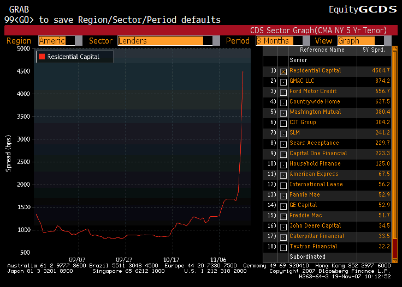
Task: Check the Freddie Mac checkbox
Action: pyautogui.click(x=283, y=217)
